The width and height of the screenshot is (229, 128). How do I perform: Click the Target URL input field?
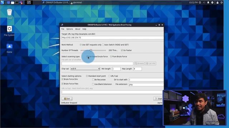(112, 38)
